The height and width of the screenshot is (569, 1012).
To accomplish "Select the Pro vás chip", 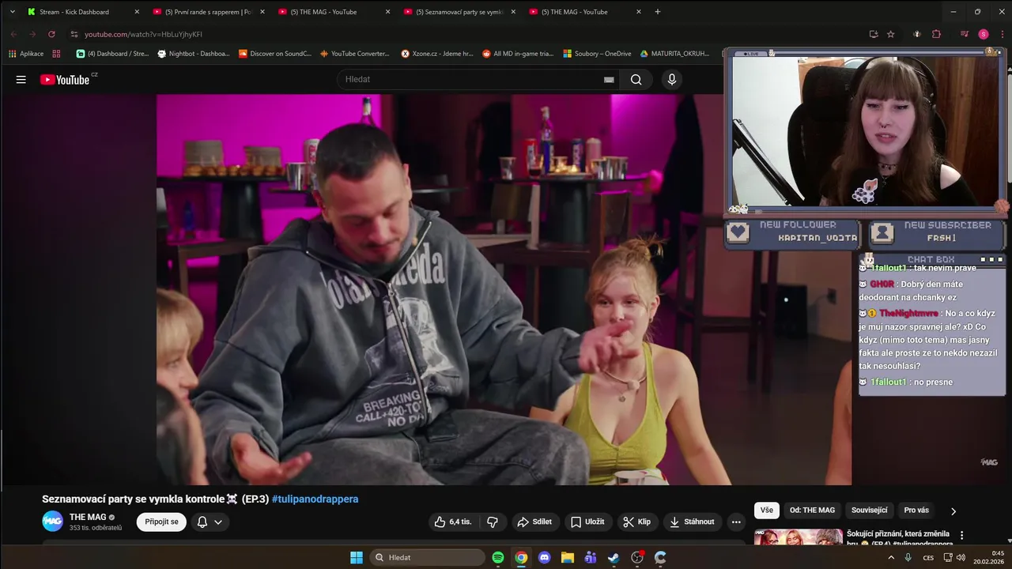I will coord(916,511).
